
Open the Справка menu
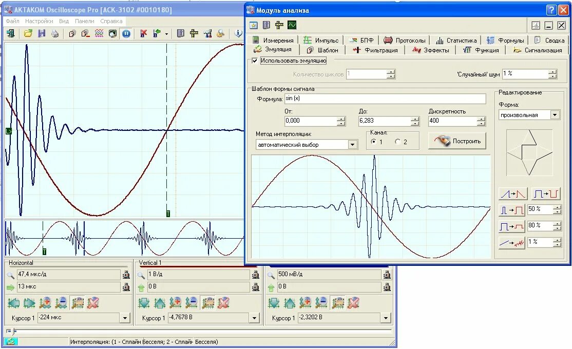[x=111, y=21]
